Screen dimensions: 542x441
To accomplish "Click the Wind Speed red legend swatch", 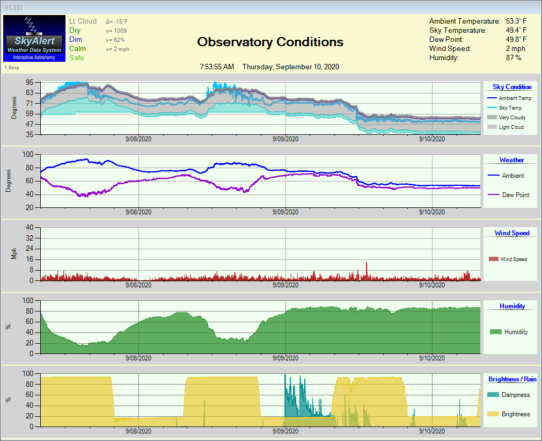I will pos(493,259).
